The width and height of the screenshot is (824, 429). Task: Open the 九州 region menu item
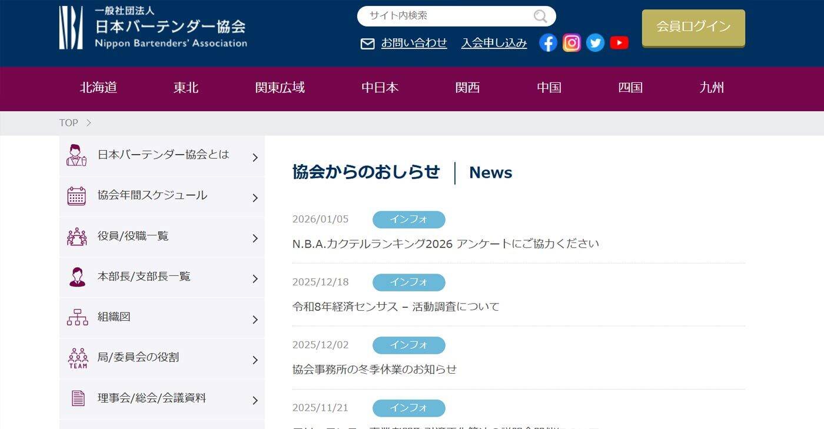pyautogui.click(x=711, y=88)
